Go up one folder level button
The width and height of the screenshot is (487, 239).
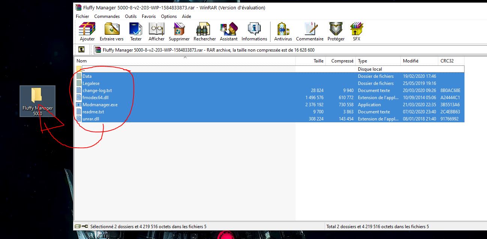(81, 50)
